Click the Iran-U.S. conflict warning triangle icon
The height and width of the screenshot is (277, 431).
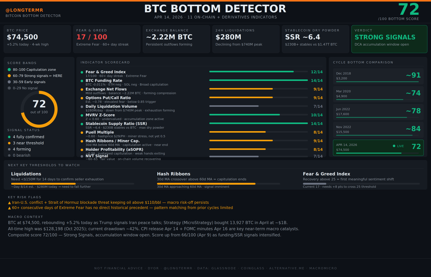(9, 203)
